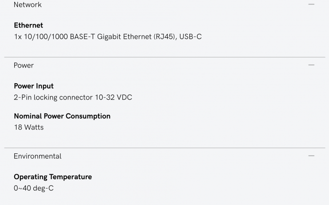Collapse the Network section using its minus icon

311,4
